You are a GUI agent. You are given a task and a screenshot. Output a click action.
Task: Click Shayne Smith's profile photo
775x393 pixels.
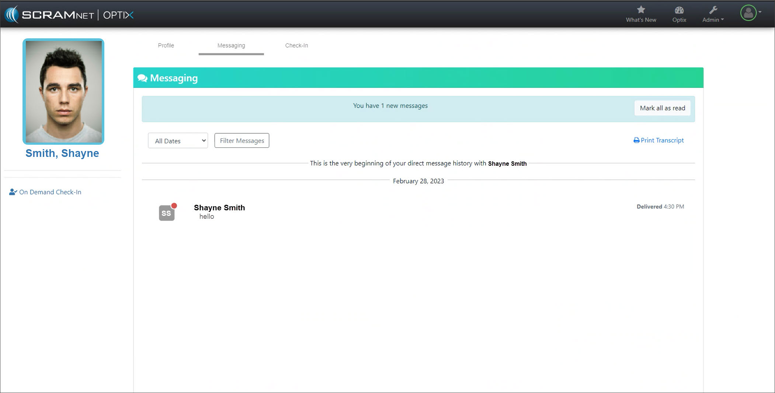pyautogui.click(x=63, y=91)
